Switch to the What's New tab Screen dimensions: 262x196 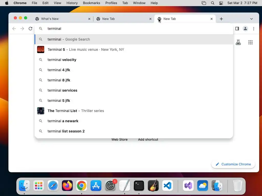[63, 19]
